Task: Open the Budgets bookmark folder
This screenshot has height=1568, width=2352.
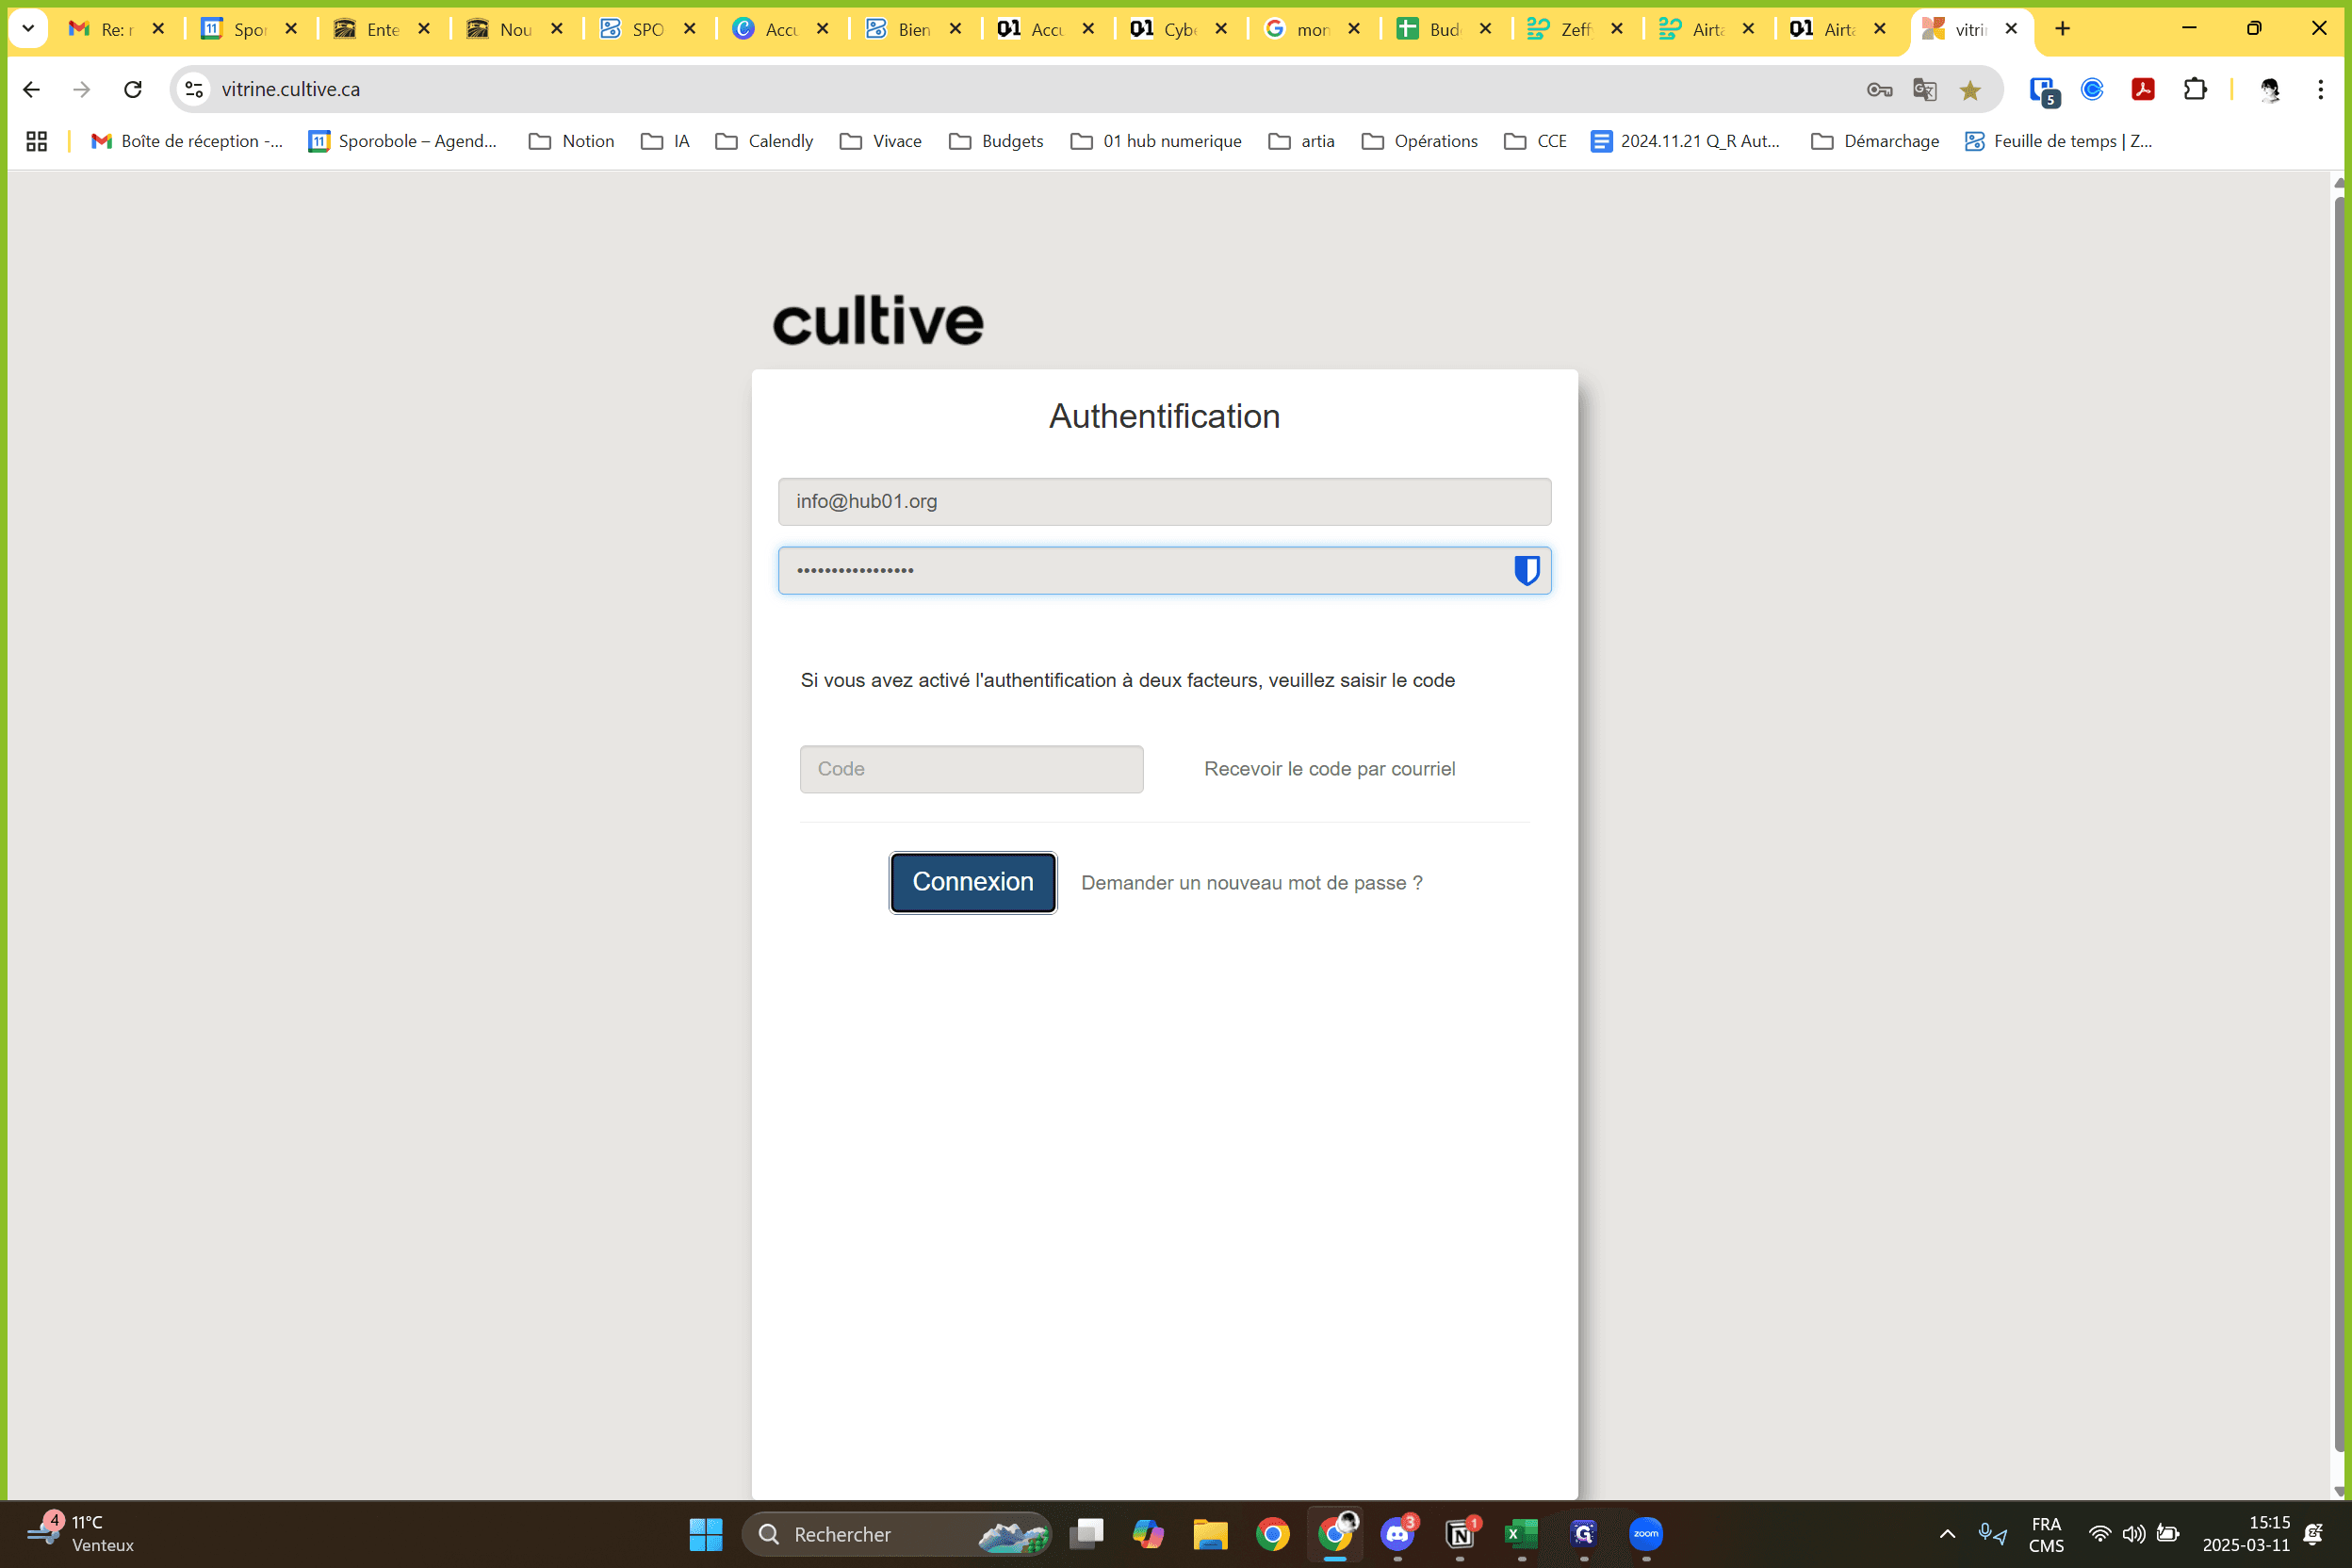Action: pos(996,141)
